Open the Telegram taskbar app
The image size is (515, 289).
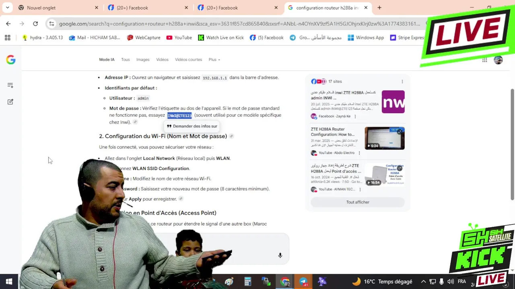coord(303,282)
